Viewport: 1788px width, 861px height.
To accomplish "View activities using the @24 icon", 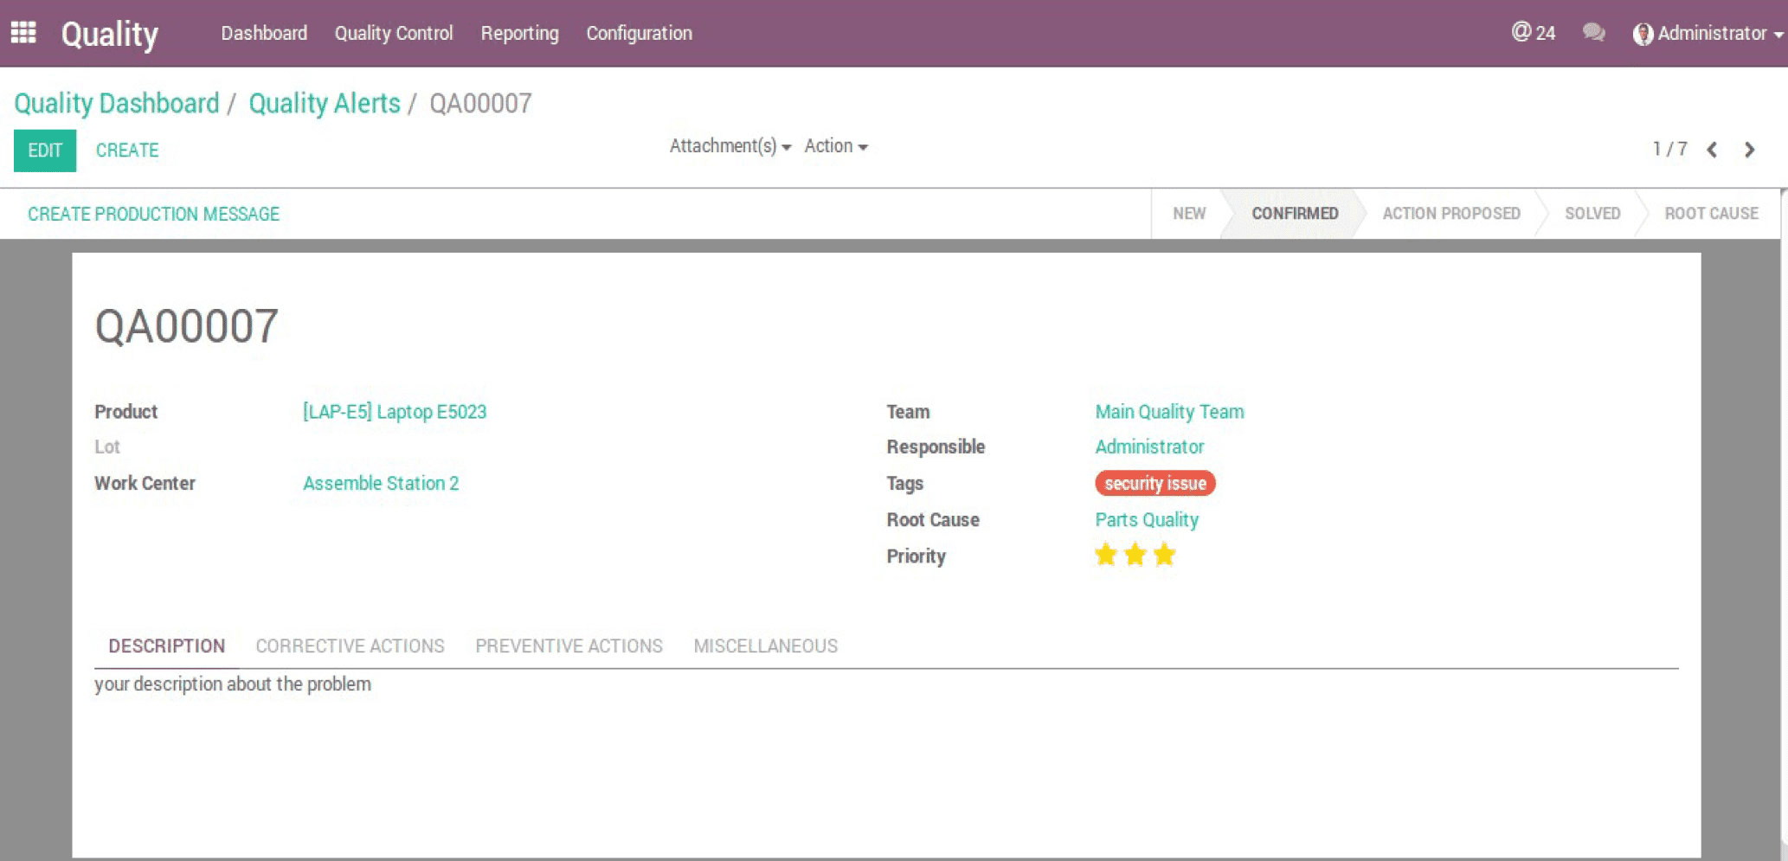I will [1534, 33].
